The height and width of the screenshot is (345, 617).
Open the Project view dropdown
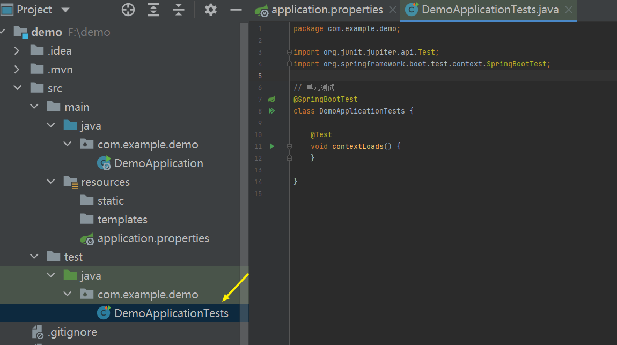coord(65,10)
